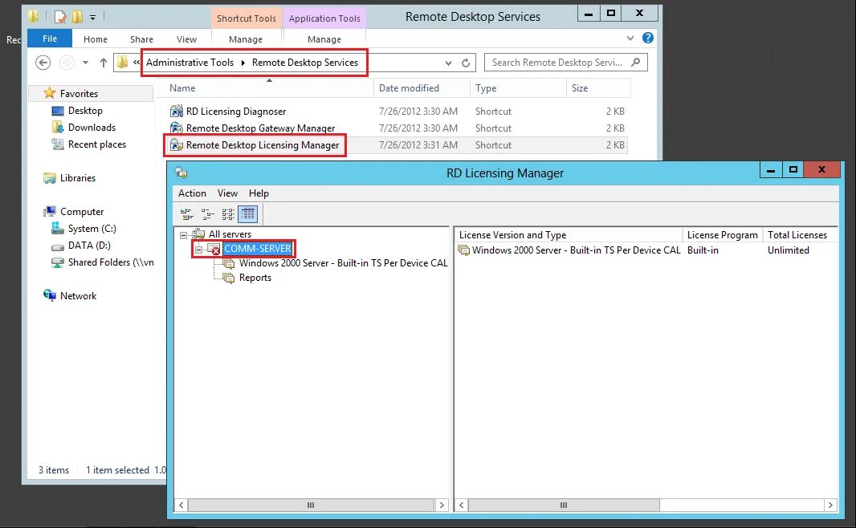Open the View menu in RD Licensing Manager
Viewport: 856px width, 528px height.
click(227, 193)
